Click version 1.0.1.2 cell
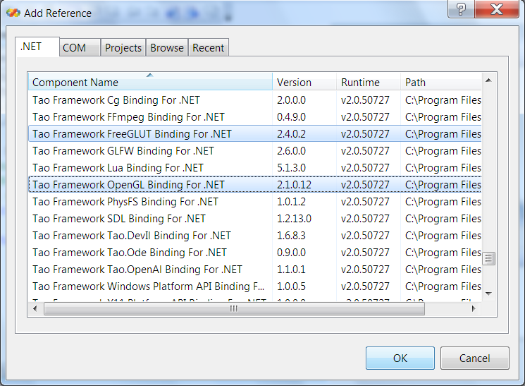 click(291, 202)
